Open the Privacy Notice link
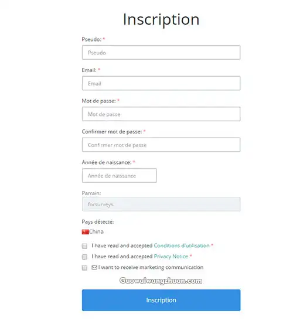 click(171, 257)
